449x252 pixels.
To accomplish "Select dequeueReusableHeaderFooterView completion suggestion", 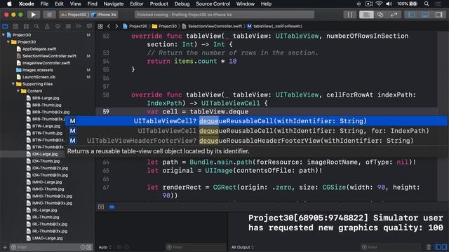I will pyautogui.click(x=256, y=141).
